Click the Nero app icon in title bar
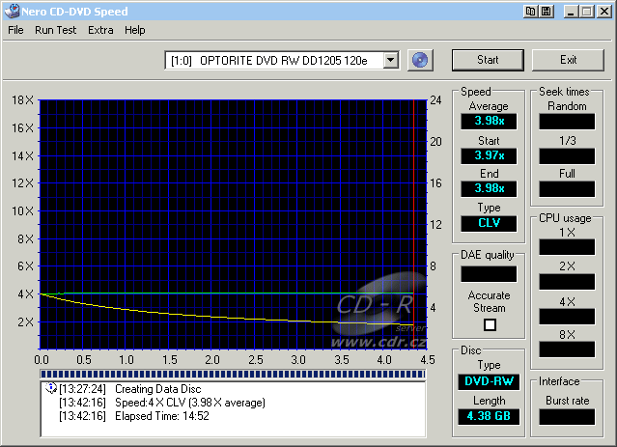617x447 pixels. pos(12,11)
